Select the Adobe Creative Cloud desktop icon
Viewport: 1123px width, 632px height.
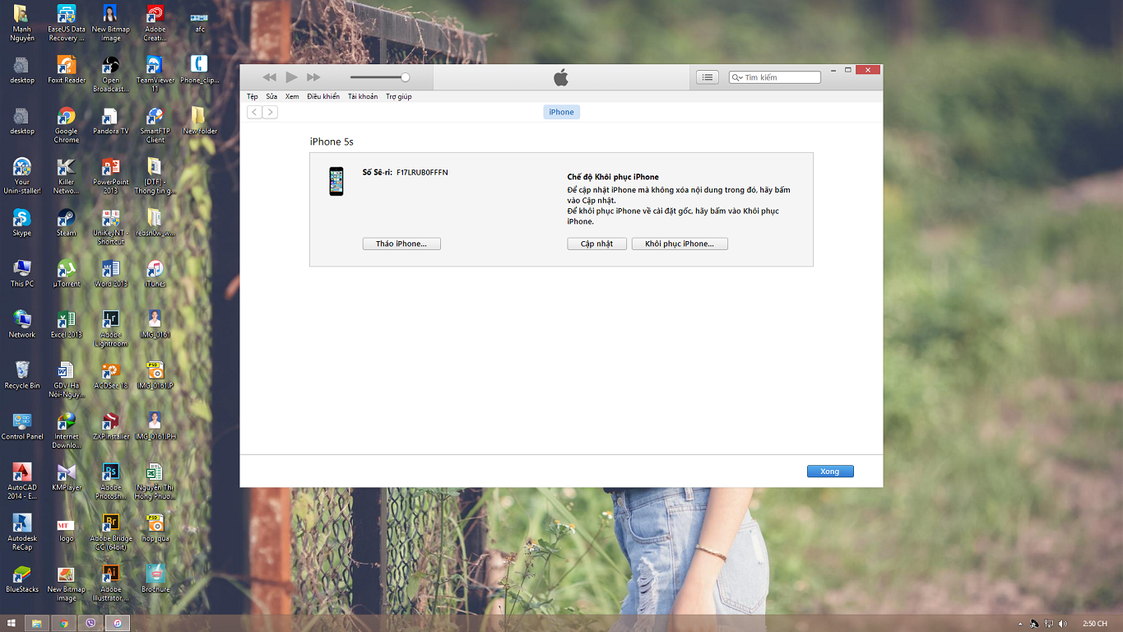click(155, 23)
